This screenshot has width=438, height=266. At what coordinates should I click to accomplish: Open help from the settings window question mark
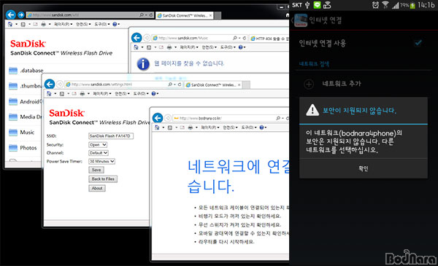[153, 93]
